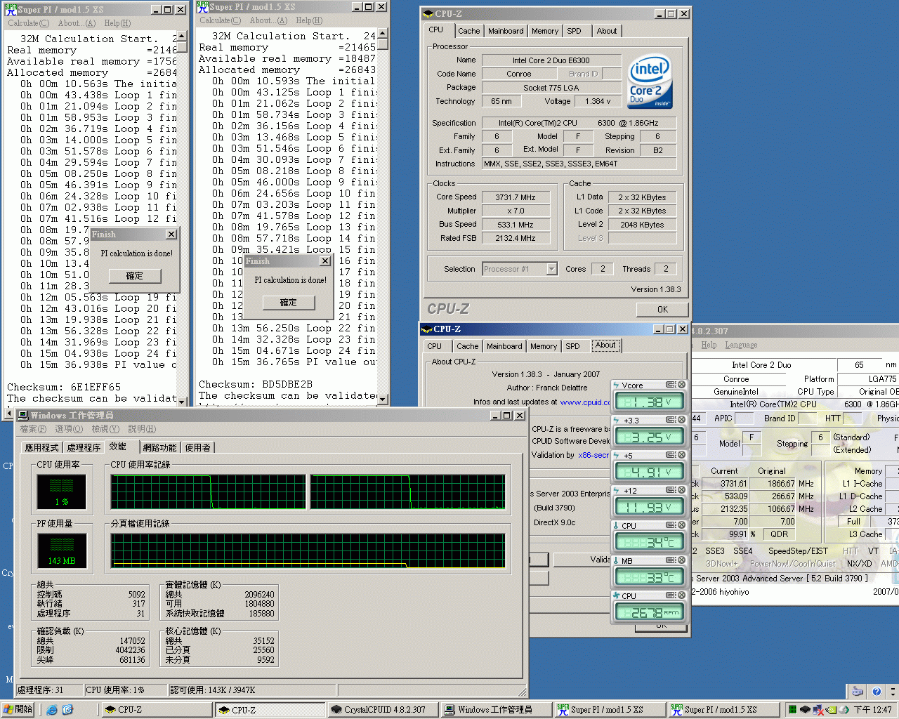Close the +5 voltage widget
This screenshot has height=719, width=899.
(681, 455)
